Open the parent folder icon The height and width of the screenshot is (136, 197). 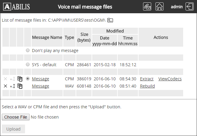111,20
